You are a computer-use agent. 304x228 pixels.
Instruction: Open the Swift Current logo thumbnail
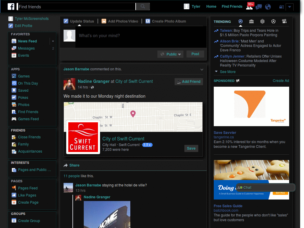point(83,137)
